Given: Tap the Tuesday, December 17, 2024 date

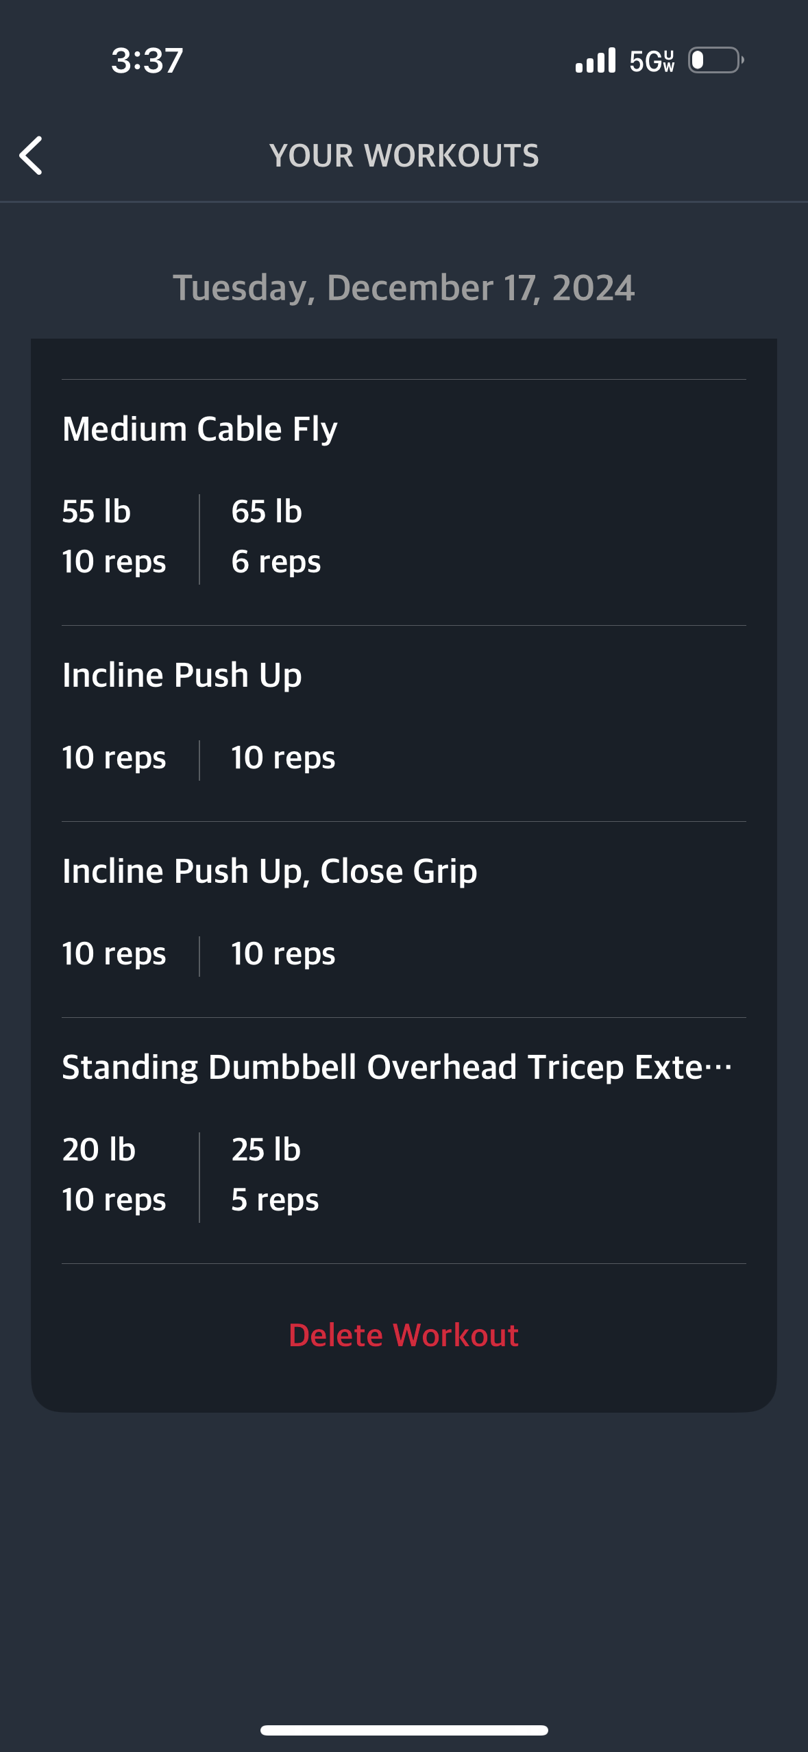Looking at the screenshot, I should click(404, 288).
